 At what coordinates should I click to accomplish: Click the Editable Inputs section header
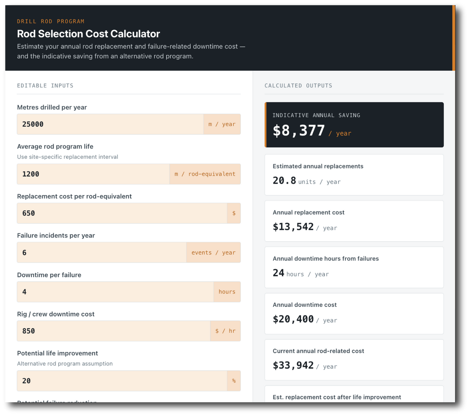(45, 86)
